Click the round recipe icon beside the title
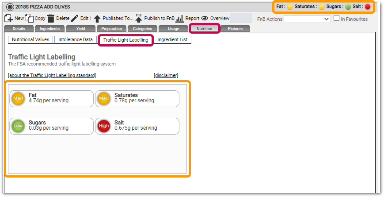Viewport: 384px width, 197px height. (10, 7)
